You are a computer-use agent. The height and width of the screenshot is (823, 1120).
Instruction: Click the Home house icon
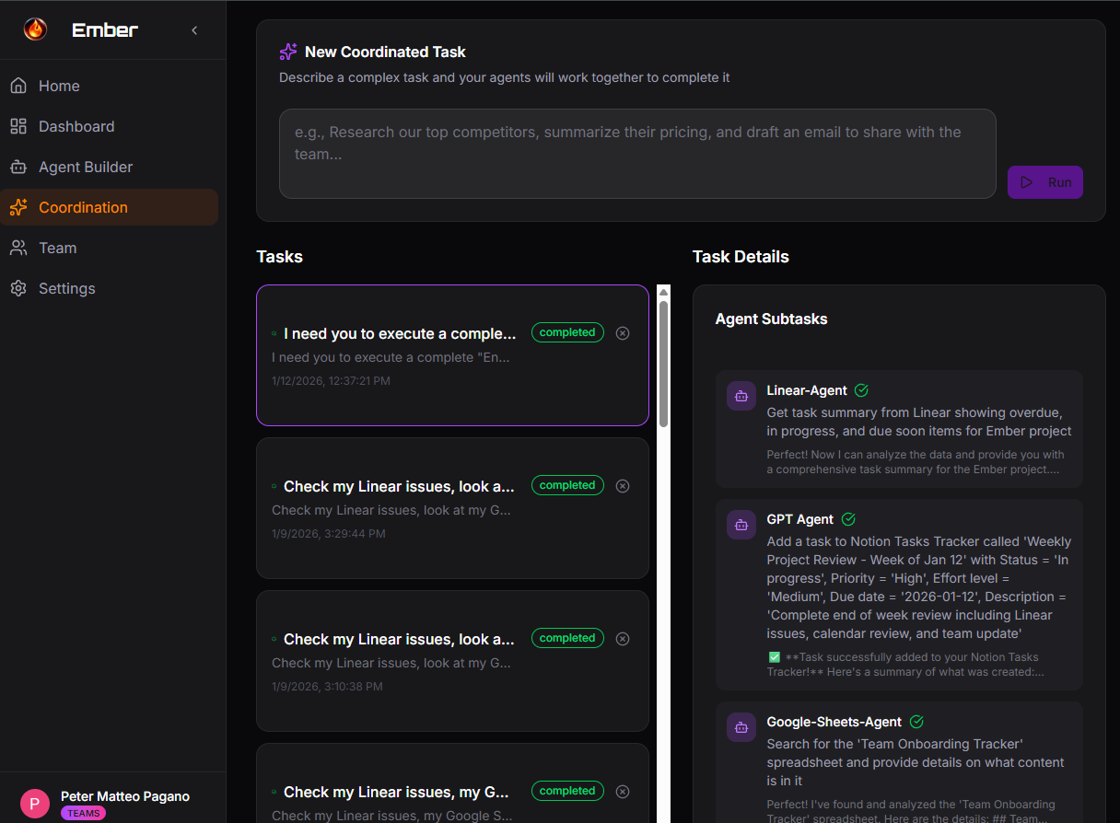tap(18, 86)
